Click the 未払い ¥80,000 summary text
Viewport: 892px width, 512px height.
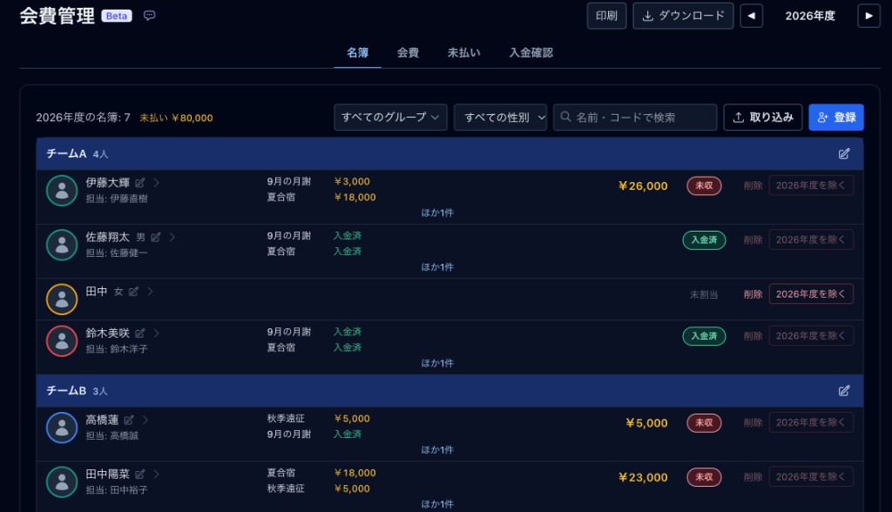click(x=176, y=118)
